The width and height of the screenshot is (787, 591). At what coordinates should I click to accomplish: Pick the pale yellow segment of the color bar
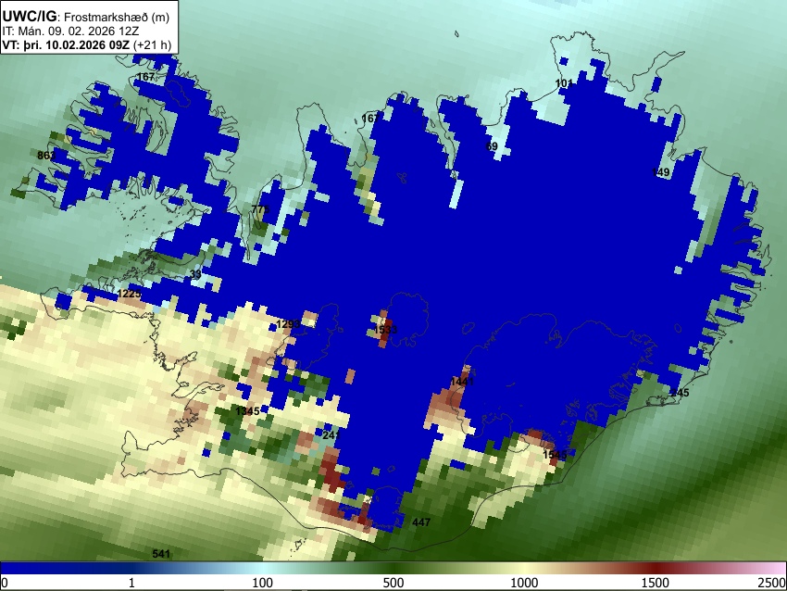click(524, 569)
